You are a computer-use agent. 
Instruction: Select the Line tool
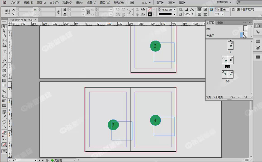click(4, 57)
